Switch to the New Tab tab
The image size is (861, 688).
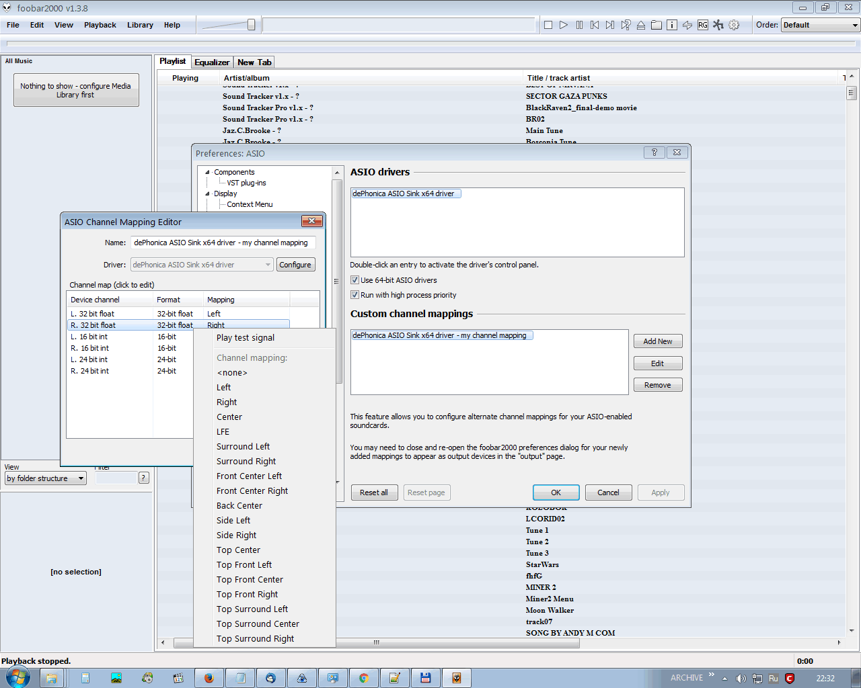[254, 62]
